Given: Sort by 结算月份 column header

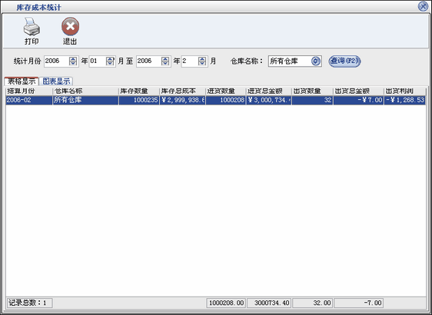Looking at the screenshot, I should tap(29, 91).
